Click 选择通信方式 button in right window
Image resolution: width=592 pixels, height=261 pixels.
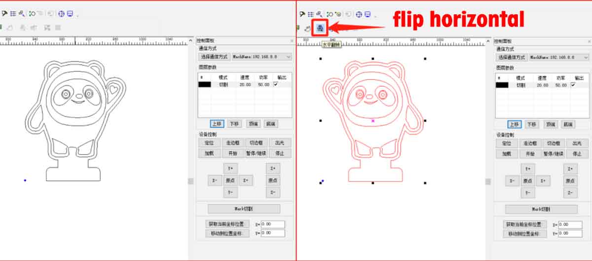coord(511,57)
